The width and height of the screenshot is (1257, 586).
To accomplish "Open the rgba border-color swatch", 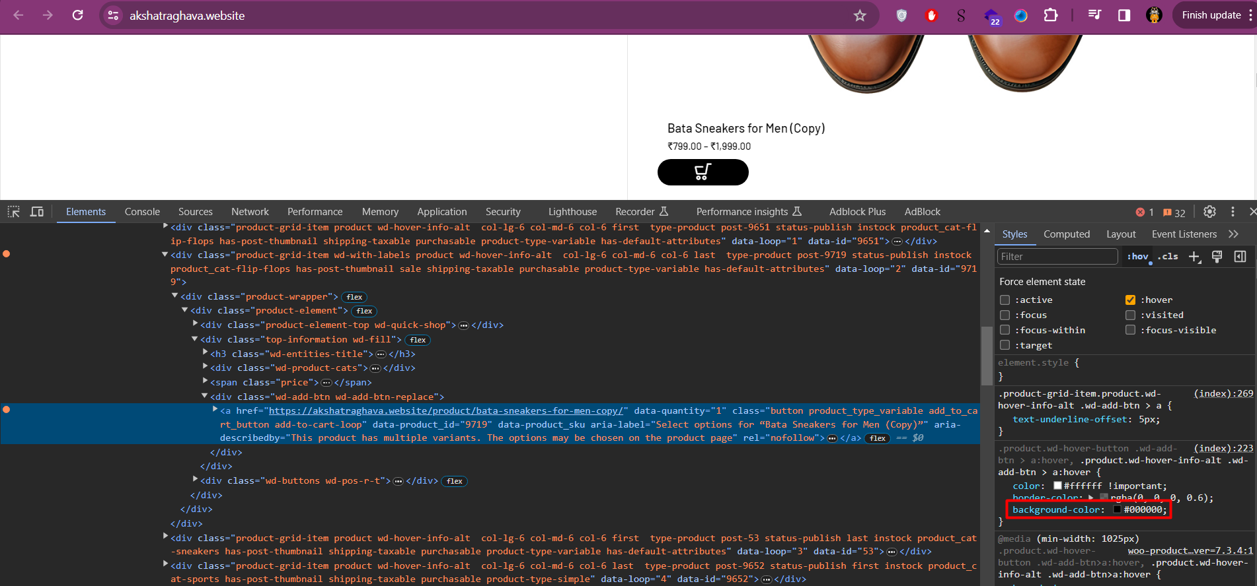I will pos(1104,498).
